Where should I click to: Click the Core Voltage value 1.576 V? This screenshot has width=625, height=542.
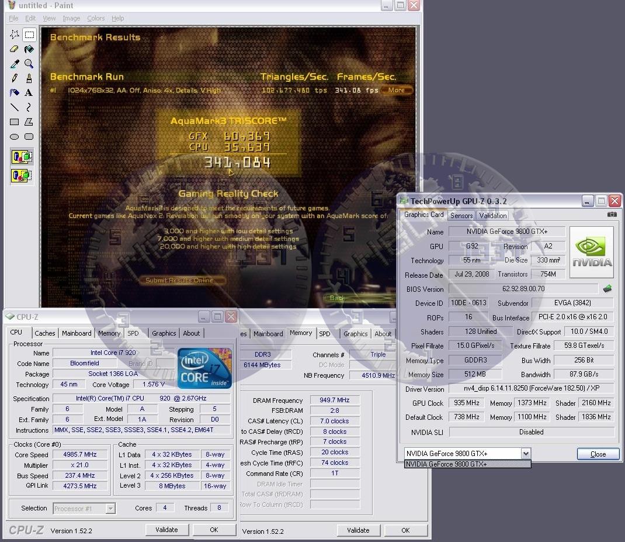154,384
